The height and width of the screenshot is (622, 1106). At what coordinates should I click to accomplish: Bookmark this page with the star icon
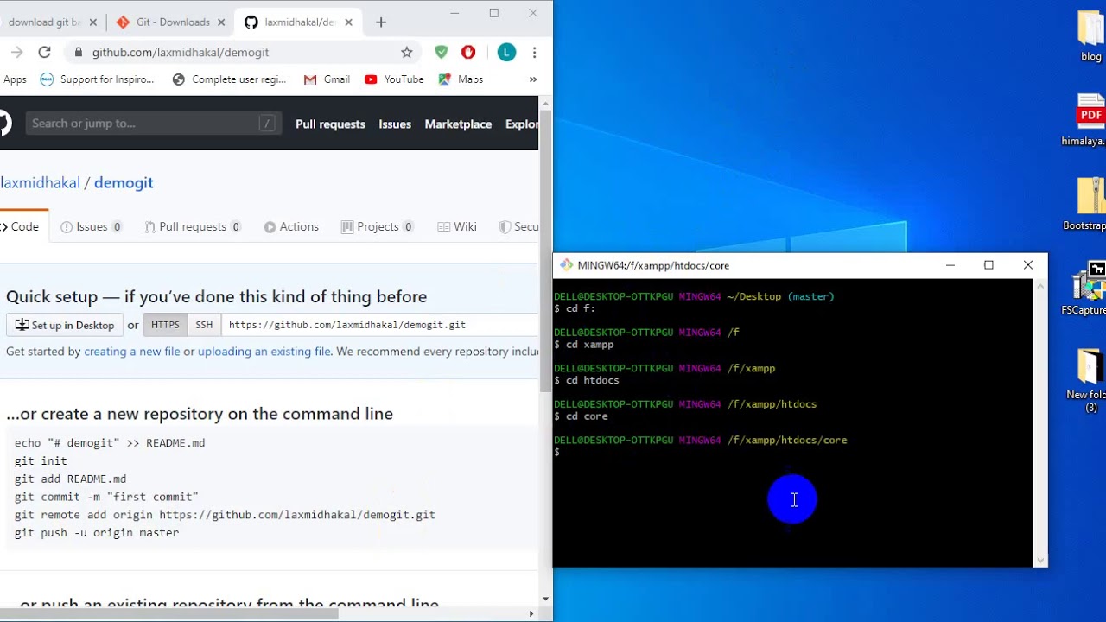tap(407, 52)
